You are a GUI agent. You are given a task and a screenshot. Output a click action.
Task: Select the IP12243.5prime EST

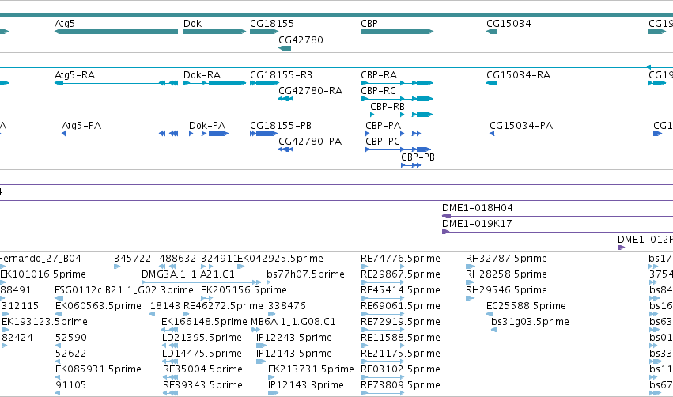coord(261,346)
